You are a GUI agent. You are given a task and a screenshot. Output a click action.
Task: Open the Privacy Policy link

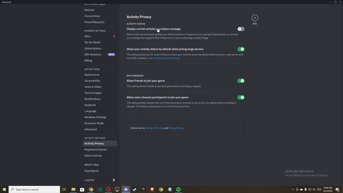point(176,128)
